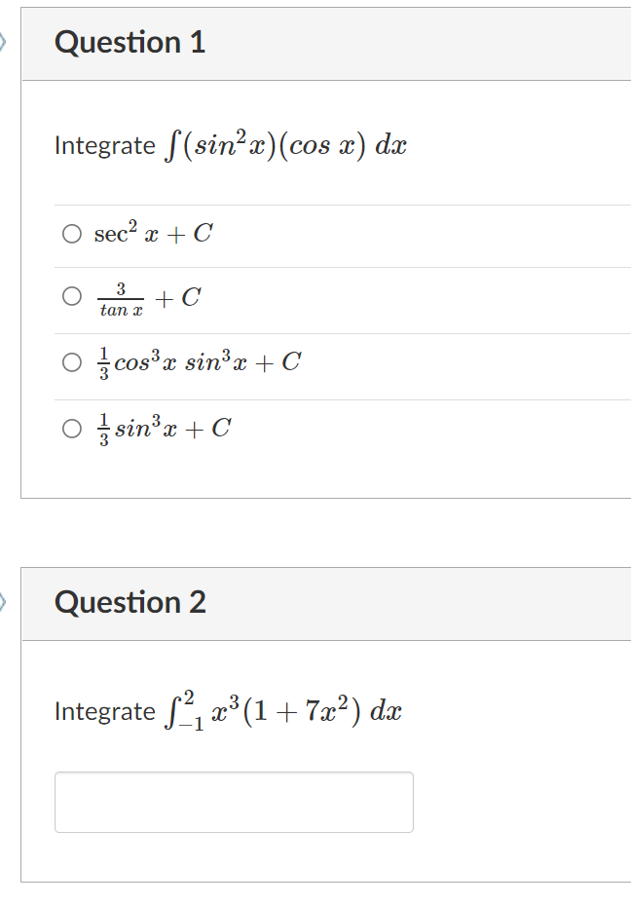Select the sec² x + C answer option
The width and height of the screenshot is (631, 905).
[x=72, y=235]
